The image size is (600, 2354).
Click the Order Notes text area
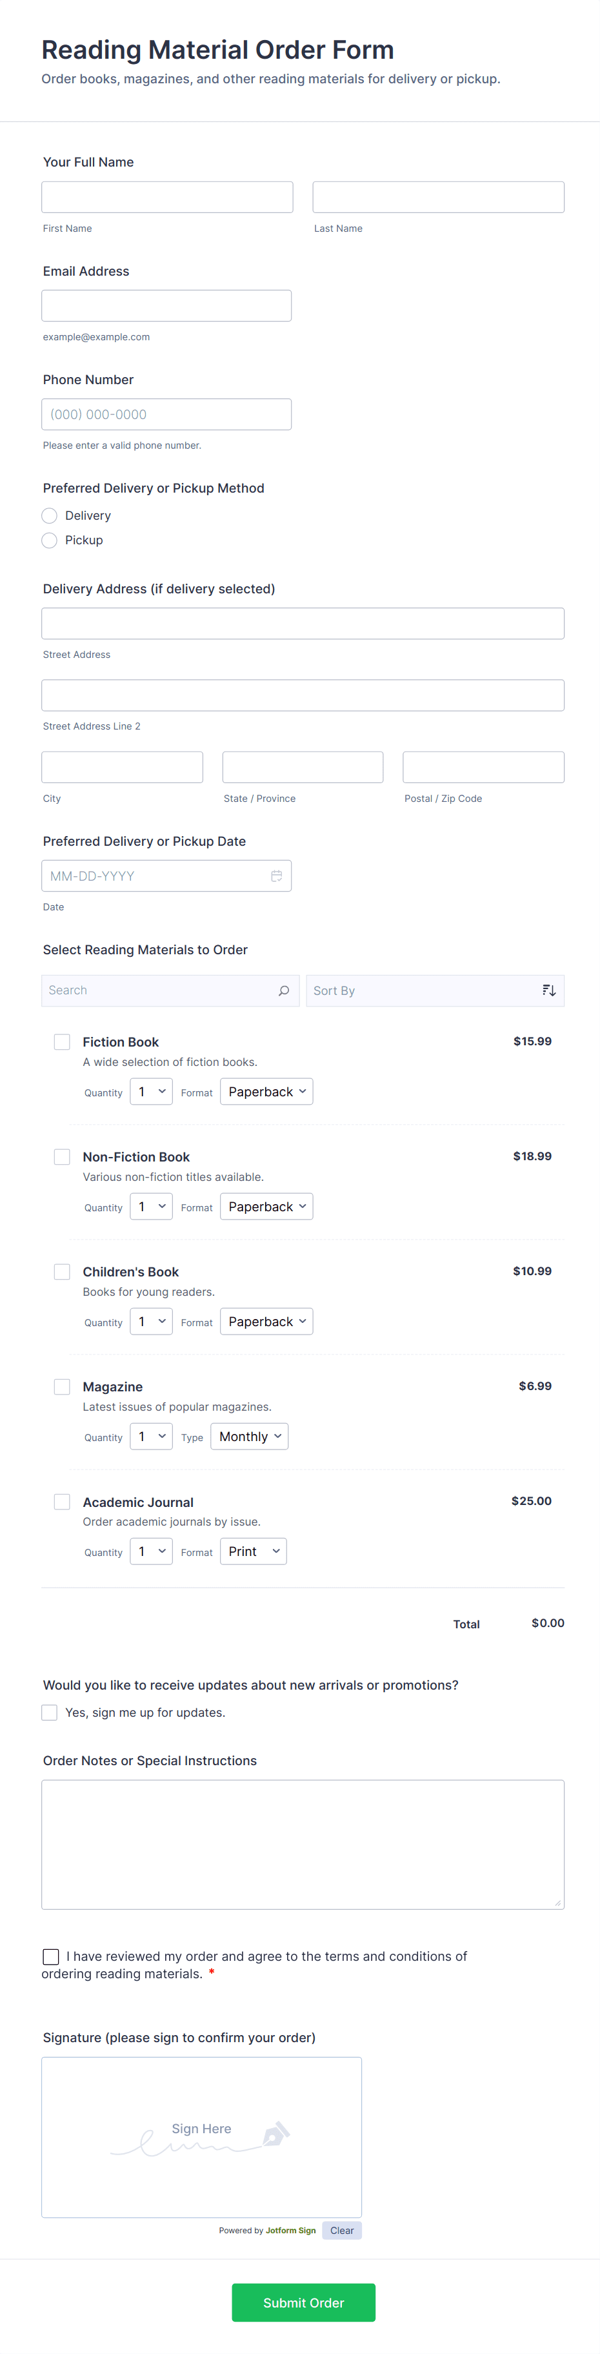(x=303, y=1844)
